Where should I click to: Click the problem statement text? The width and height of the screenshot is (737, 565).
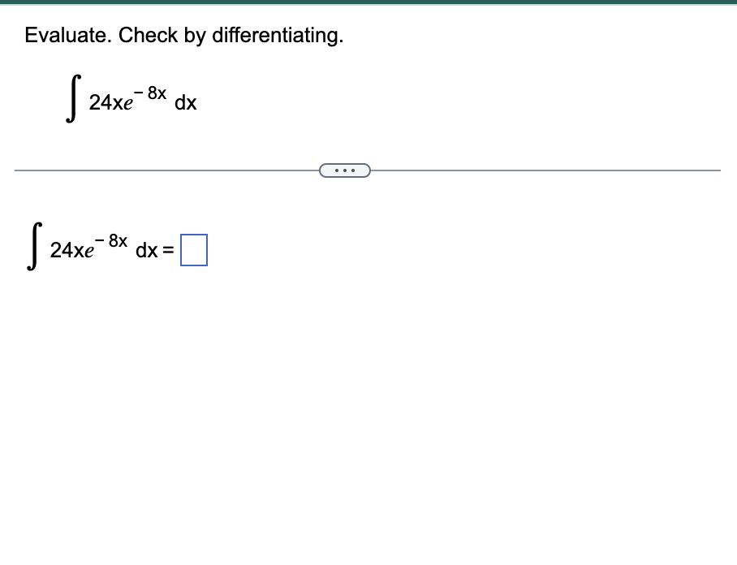(184, 35)
